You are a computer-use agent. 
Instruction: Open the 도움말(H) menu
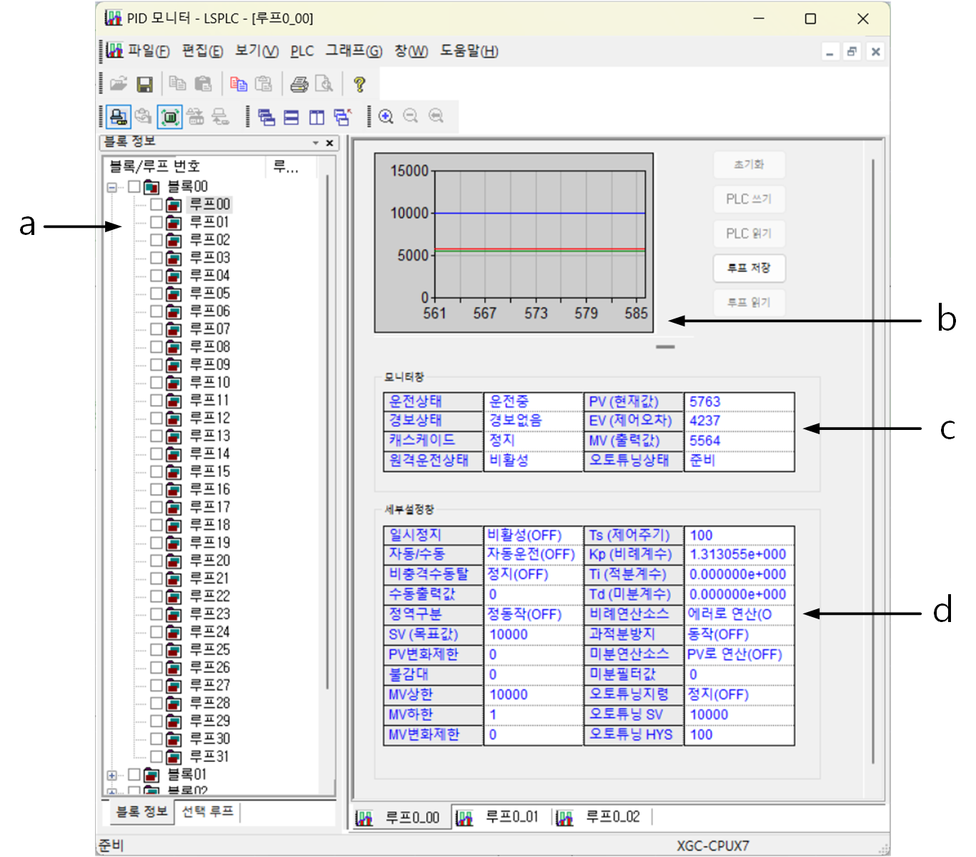(x=469, y=51)
